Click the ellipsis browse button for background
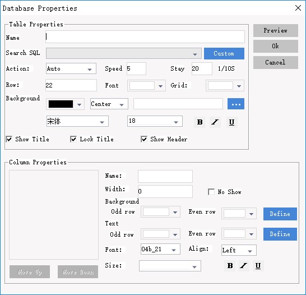306x295 pixels. pos(236,104)
